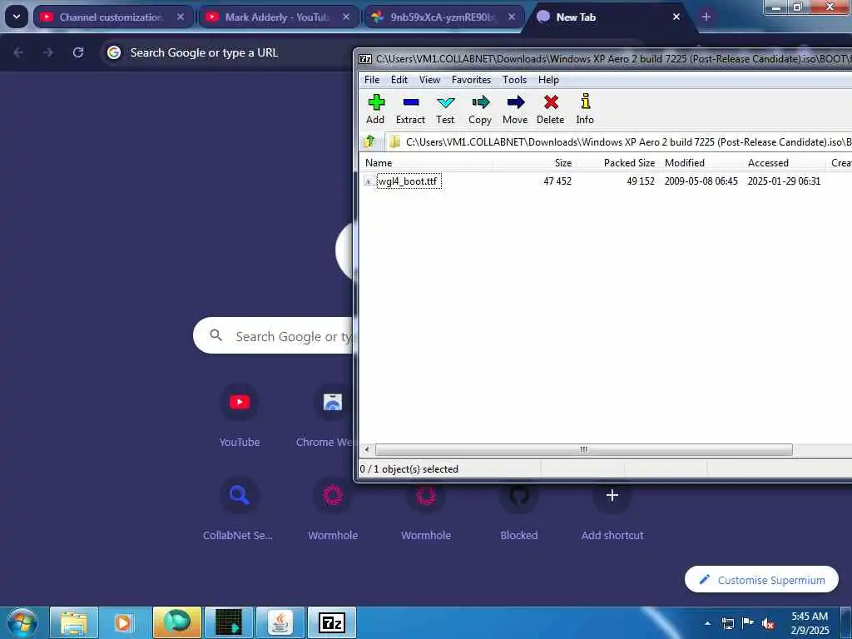The height and width of the screenshot is (639, 852).
Task: Open the CollabNet Search shortcut
Action: coord(239,510)
